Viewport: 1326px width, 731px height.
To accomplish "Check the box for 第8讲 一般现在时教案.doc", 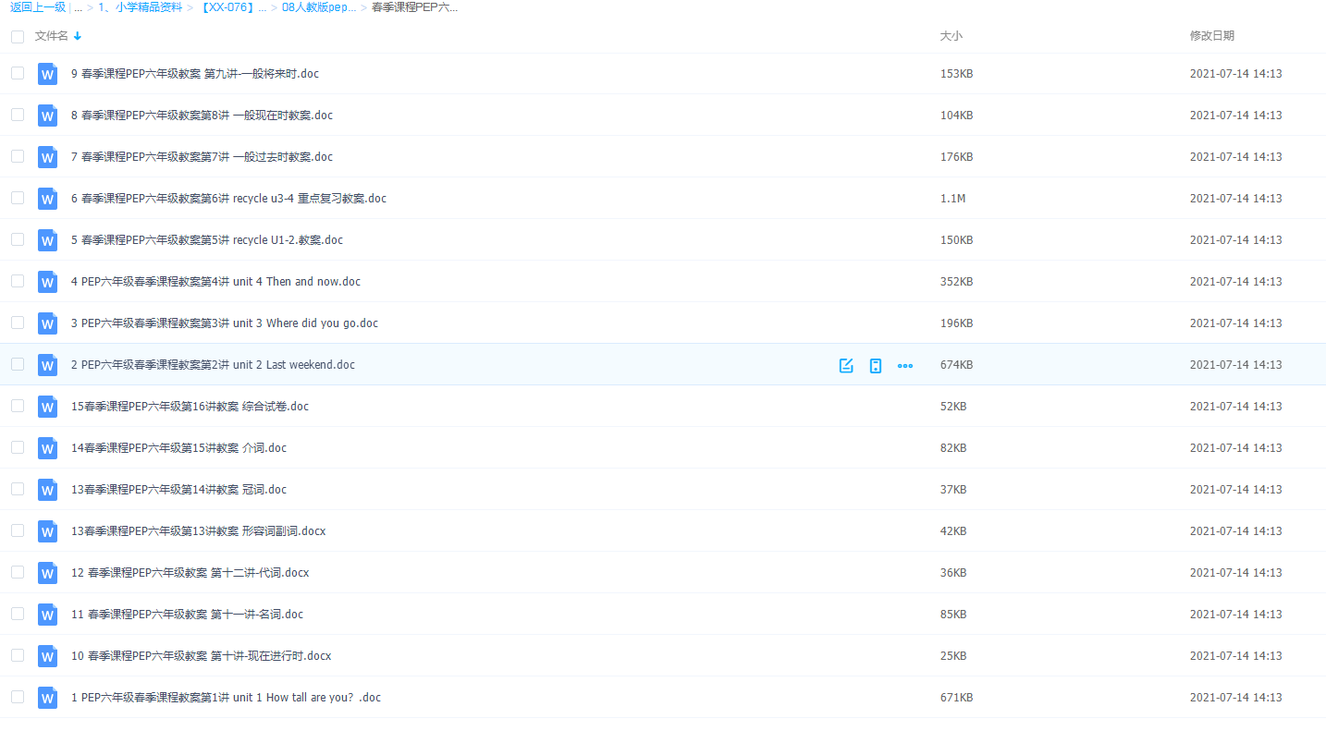I will tap(18, 115).
